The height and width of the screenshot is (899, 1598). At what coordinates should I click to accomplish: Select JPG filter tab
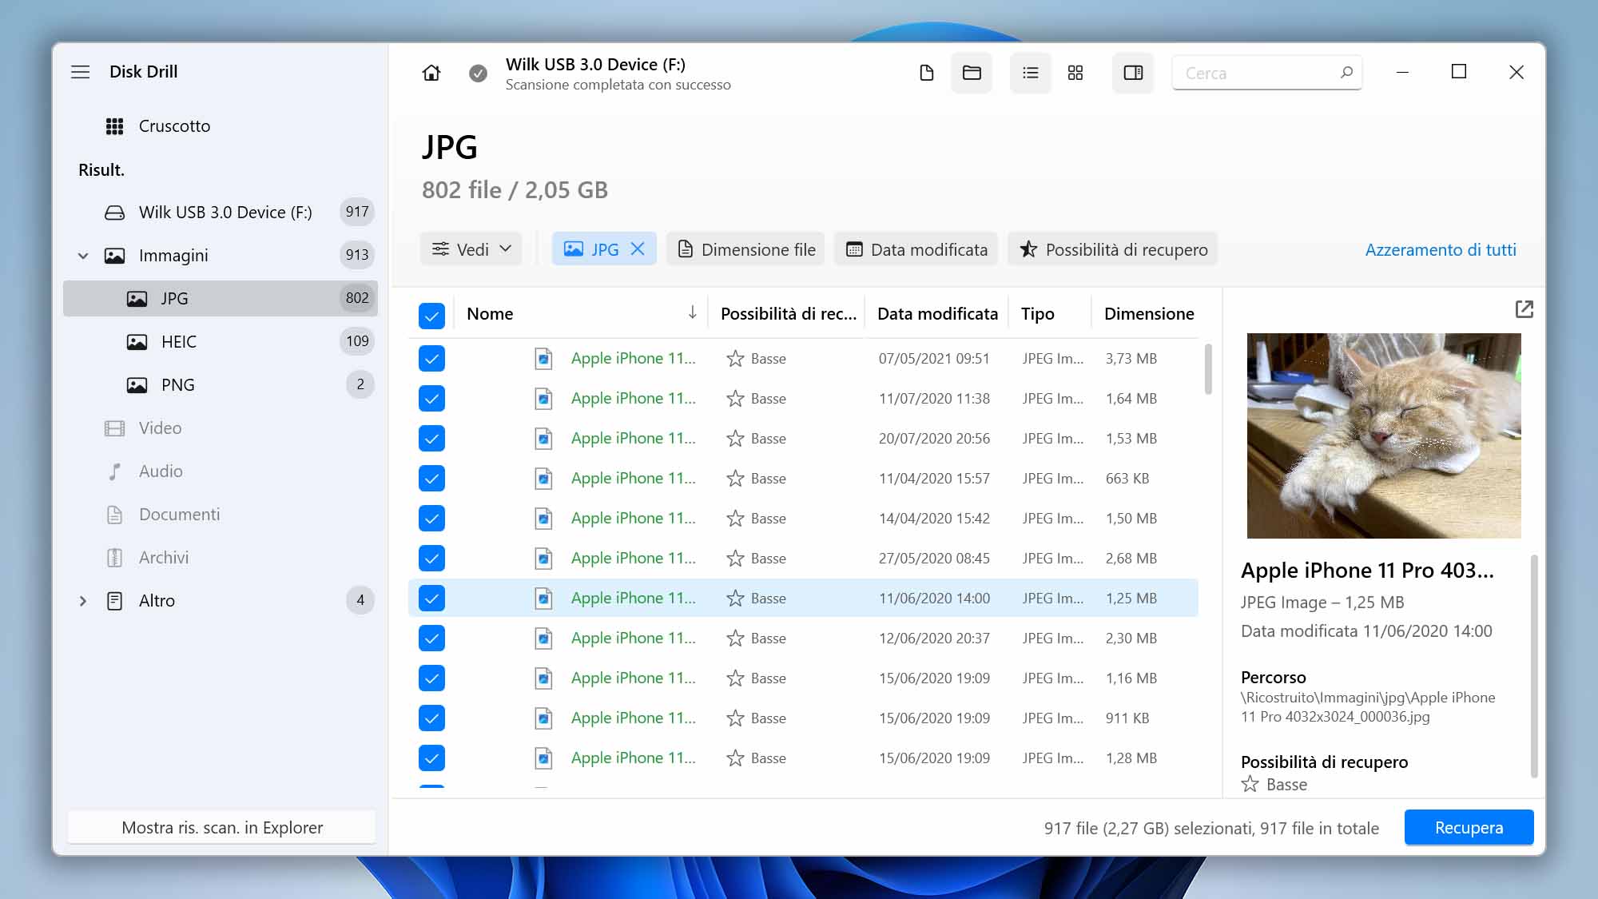pos(603,248)
